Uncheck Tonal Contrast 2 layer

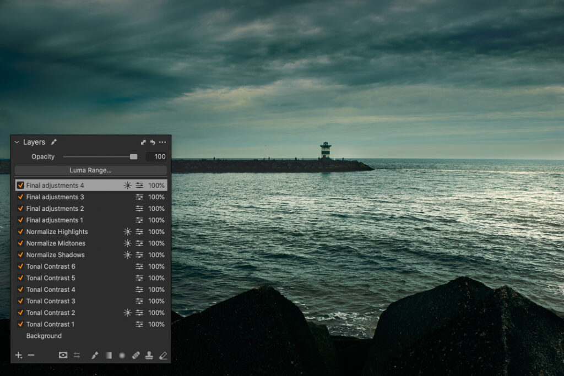click(x=20, y=313)
